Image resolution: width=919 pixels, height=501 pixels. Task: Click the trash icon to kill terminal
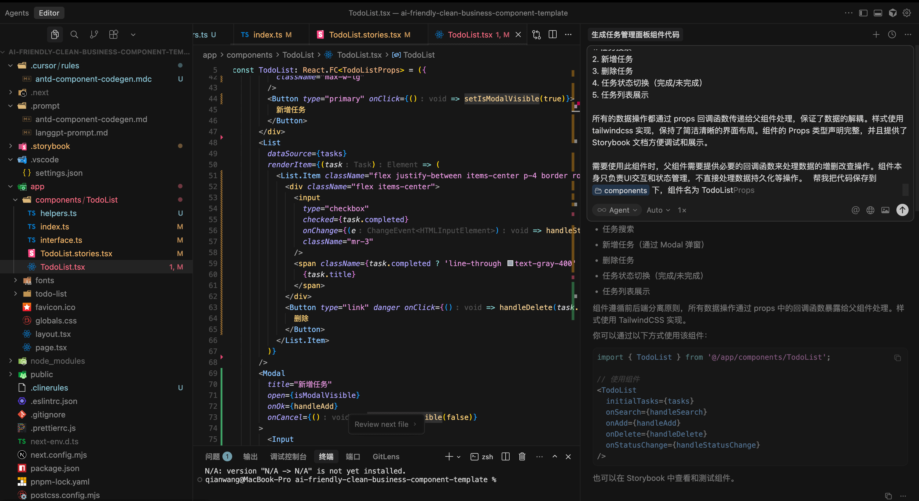(522, 456)
